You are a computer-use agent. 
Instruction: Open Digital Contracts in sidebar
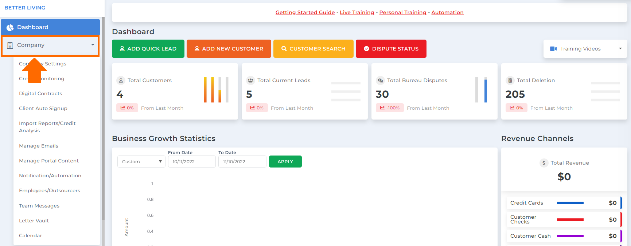(40, 93)
